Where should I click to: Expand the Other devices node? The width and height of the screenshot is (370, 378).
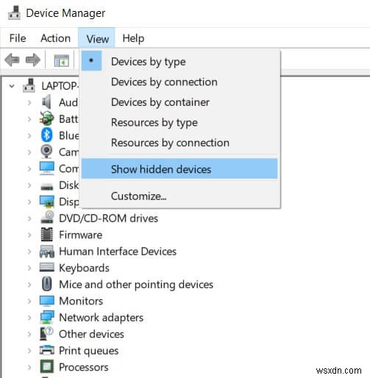click(29, 334)
